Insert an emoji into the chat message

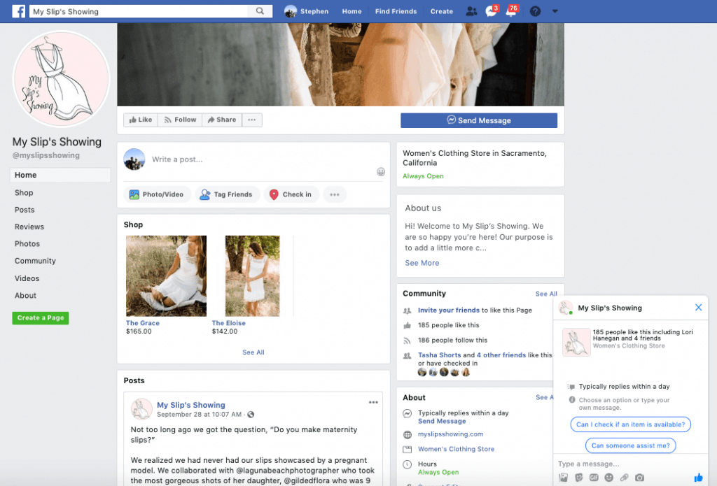pos(609,477)
